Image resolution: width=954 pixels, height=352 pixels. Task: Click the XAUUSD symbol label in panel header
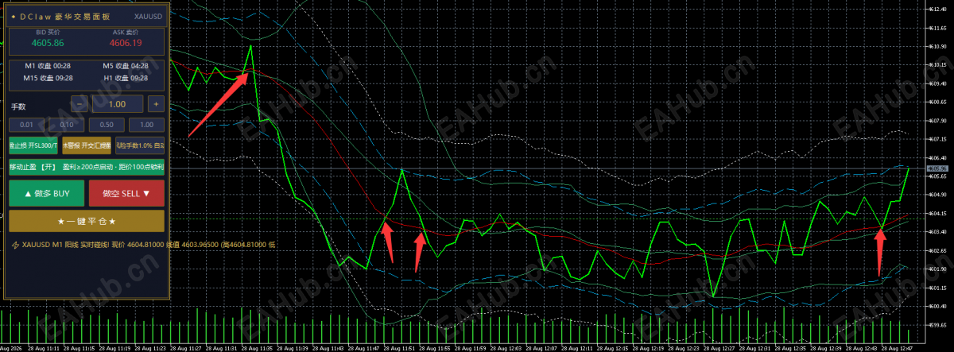click(x=147, y=16)
